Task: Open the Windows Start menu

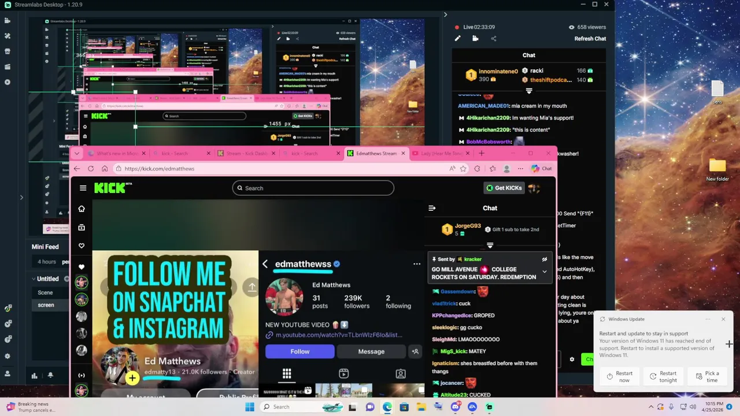Action: (x=249, y=407)
